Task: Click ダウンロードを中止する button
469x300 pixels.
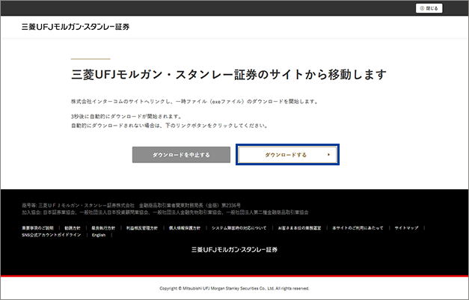Action: [x=181, y=155]
